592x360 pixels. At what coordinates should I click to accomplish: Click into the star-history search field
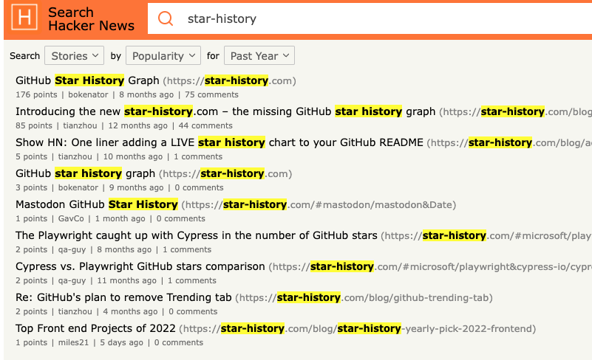pyautogui.click(x=370, y=18)
